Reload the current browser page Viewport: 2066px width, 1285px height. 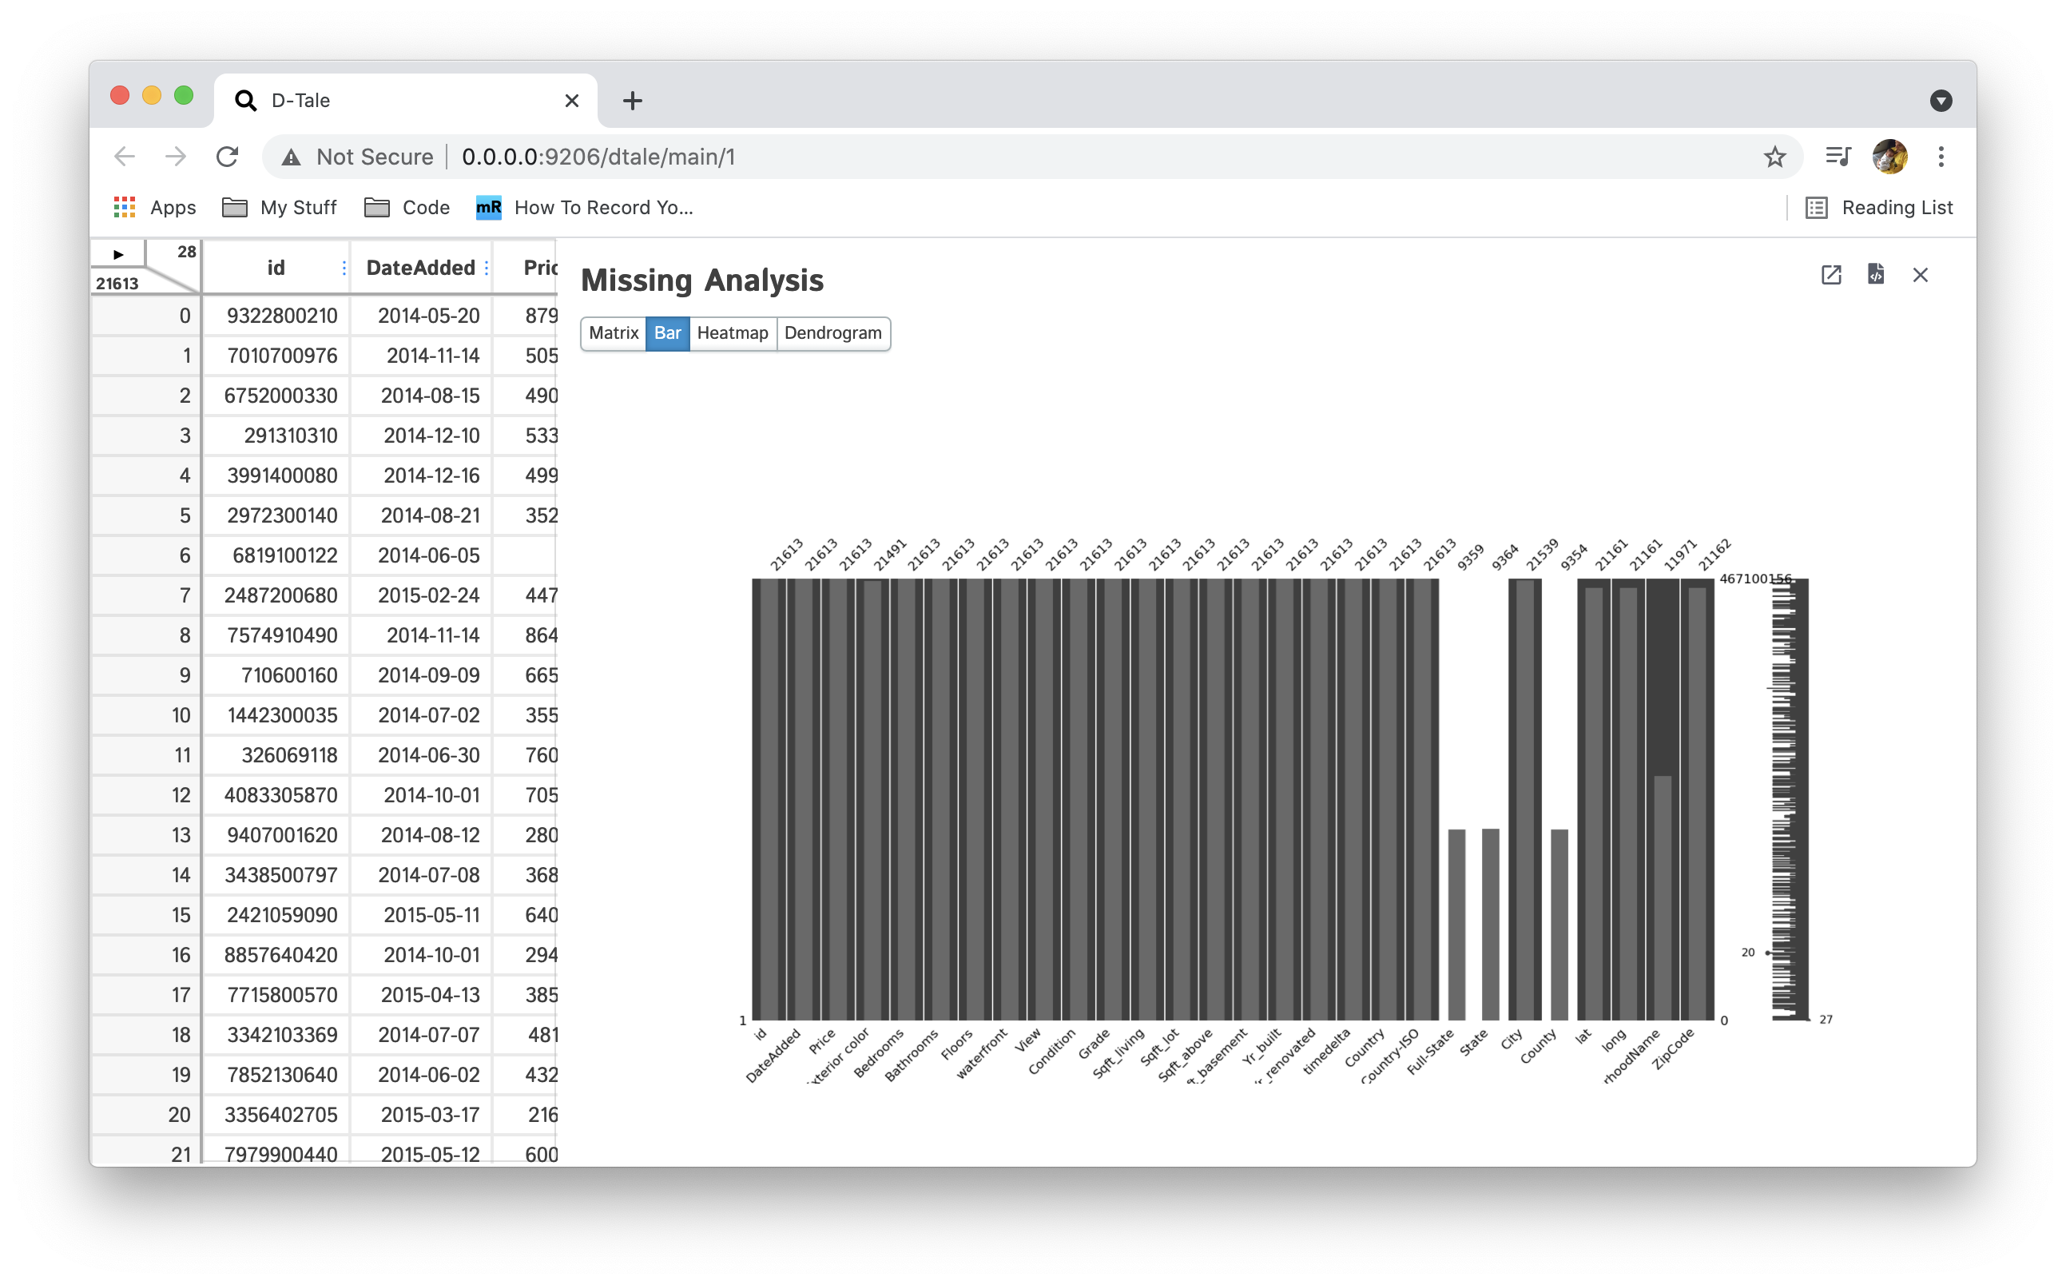(227, 157)
